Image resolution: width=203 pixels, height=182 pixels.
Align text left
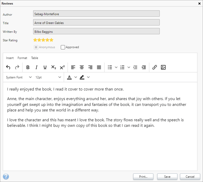pos(73,67)
